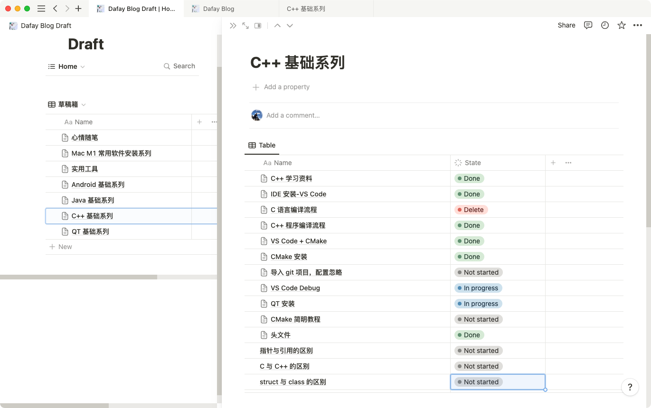The width and height of the screenshot is (651, 408).
Task: Go back with the left arrow icon
Action: (56, 9)
